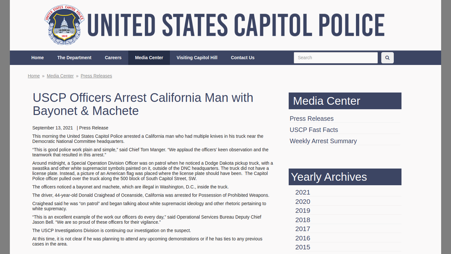Open the 2020 yearly archive
The width and height of the screenshot is (451, 254).
pos(303,201)
